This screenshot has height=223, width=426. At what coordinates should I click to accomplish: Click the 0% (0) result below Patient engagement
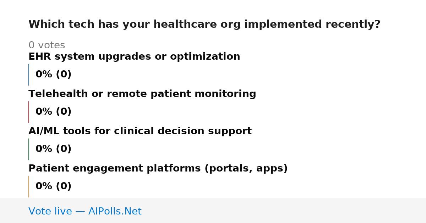(x=53, y=186)
